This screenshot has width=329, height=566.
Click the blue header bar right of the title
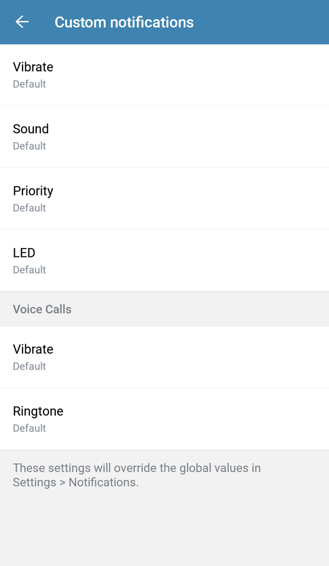click(263, 22)
